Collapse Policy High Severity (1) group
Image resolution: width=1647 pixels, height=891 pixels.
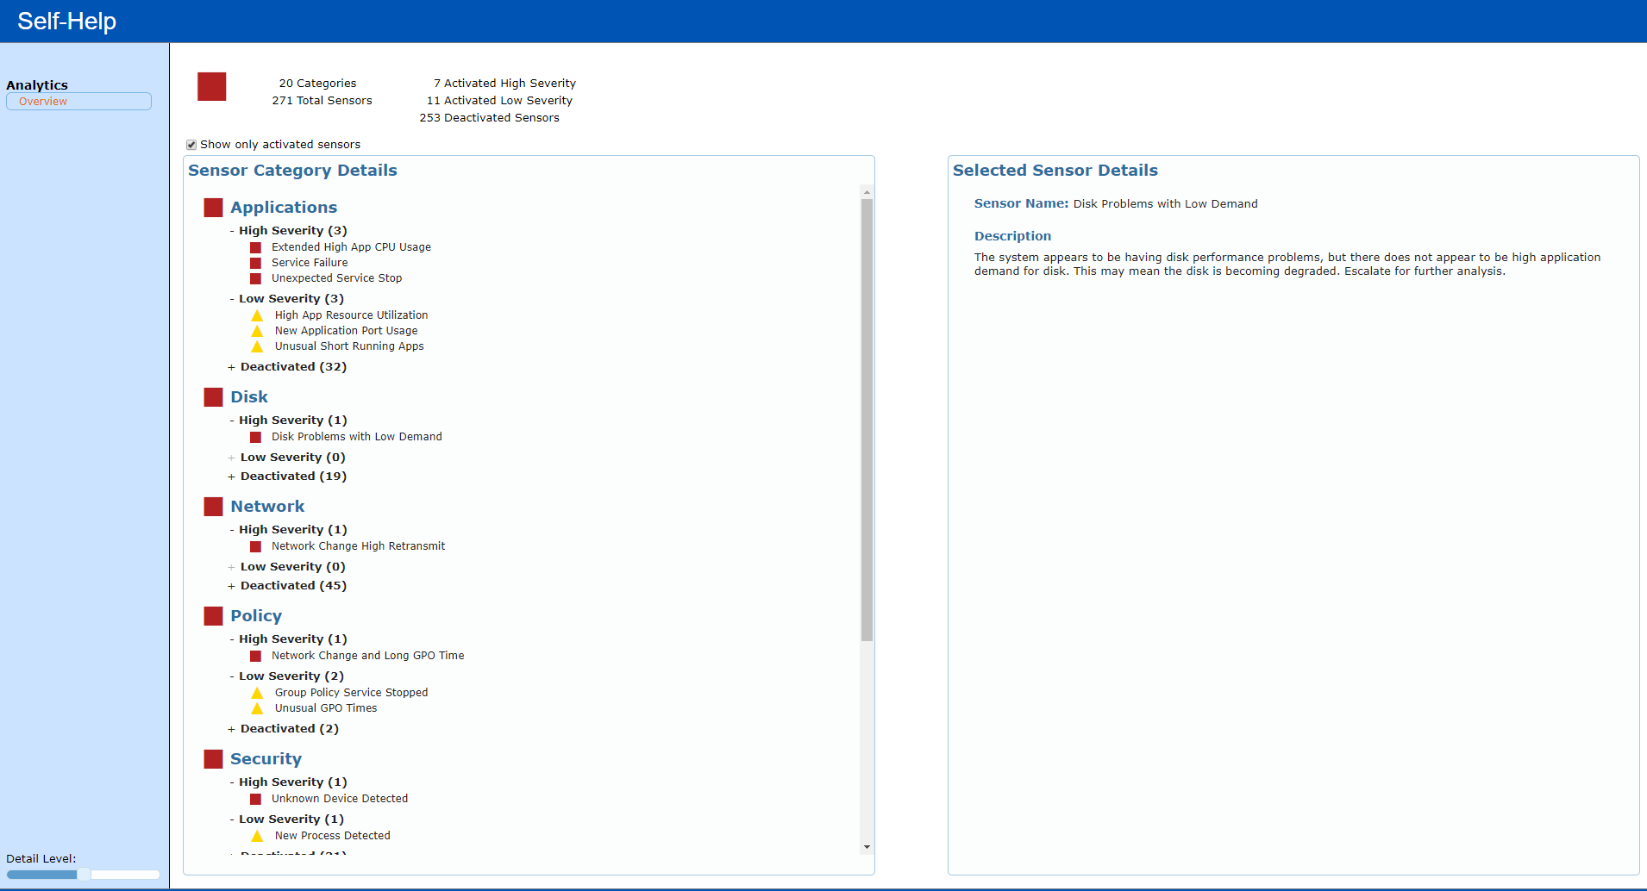coord(232,639)
